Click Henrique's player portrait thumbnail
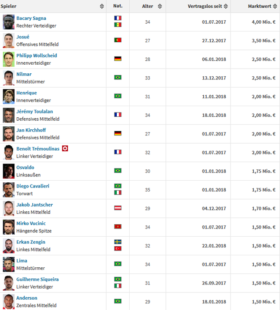 9,97
